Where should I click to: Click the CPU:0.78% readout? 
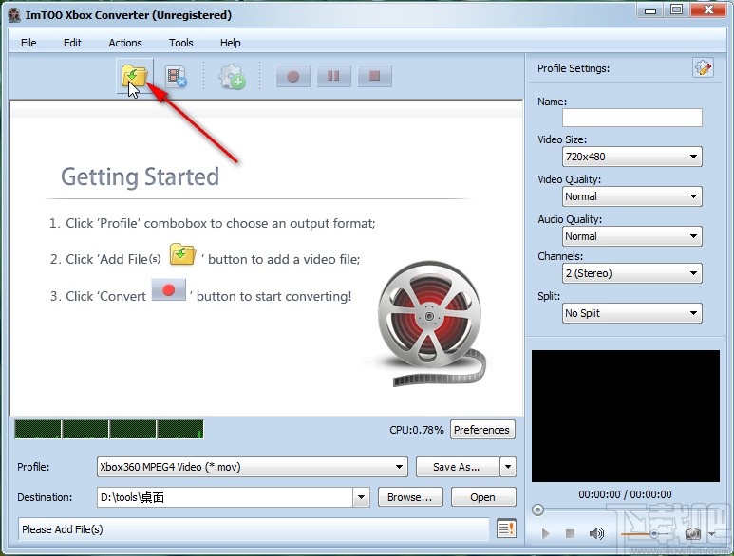(417, 430)
